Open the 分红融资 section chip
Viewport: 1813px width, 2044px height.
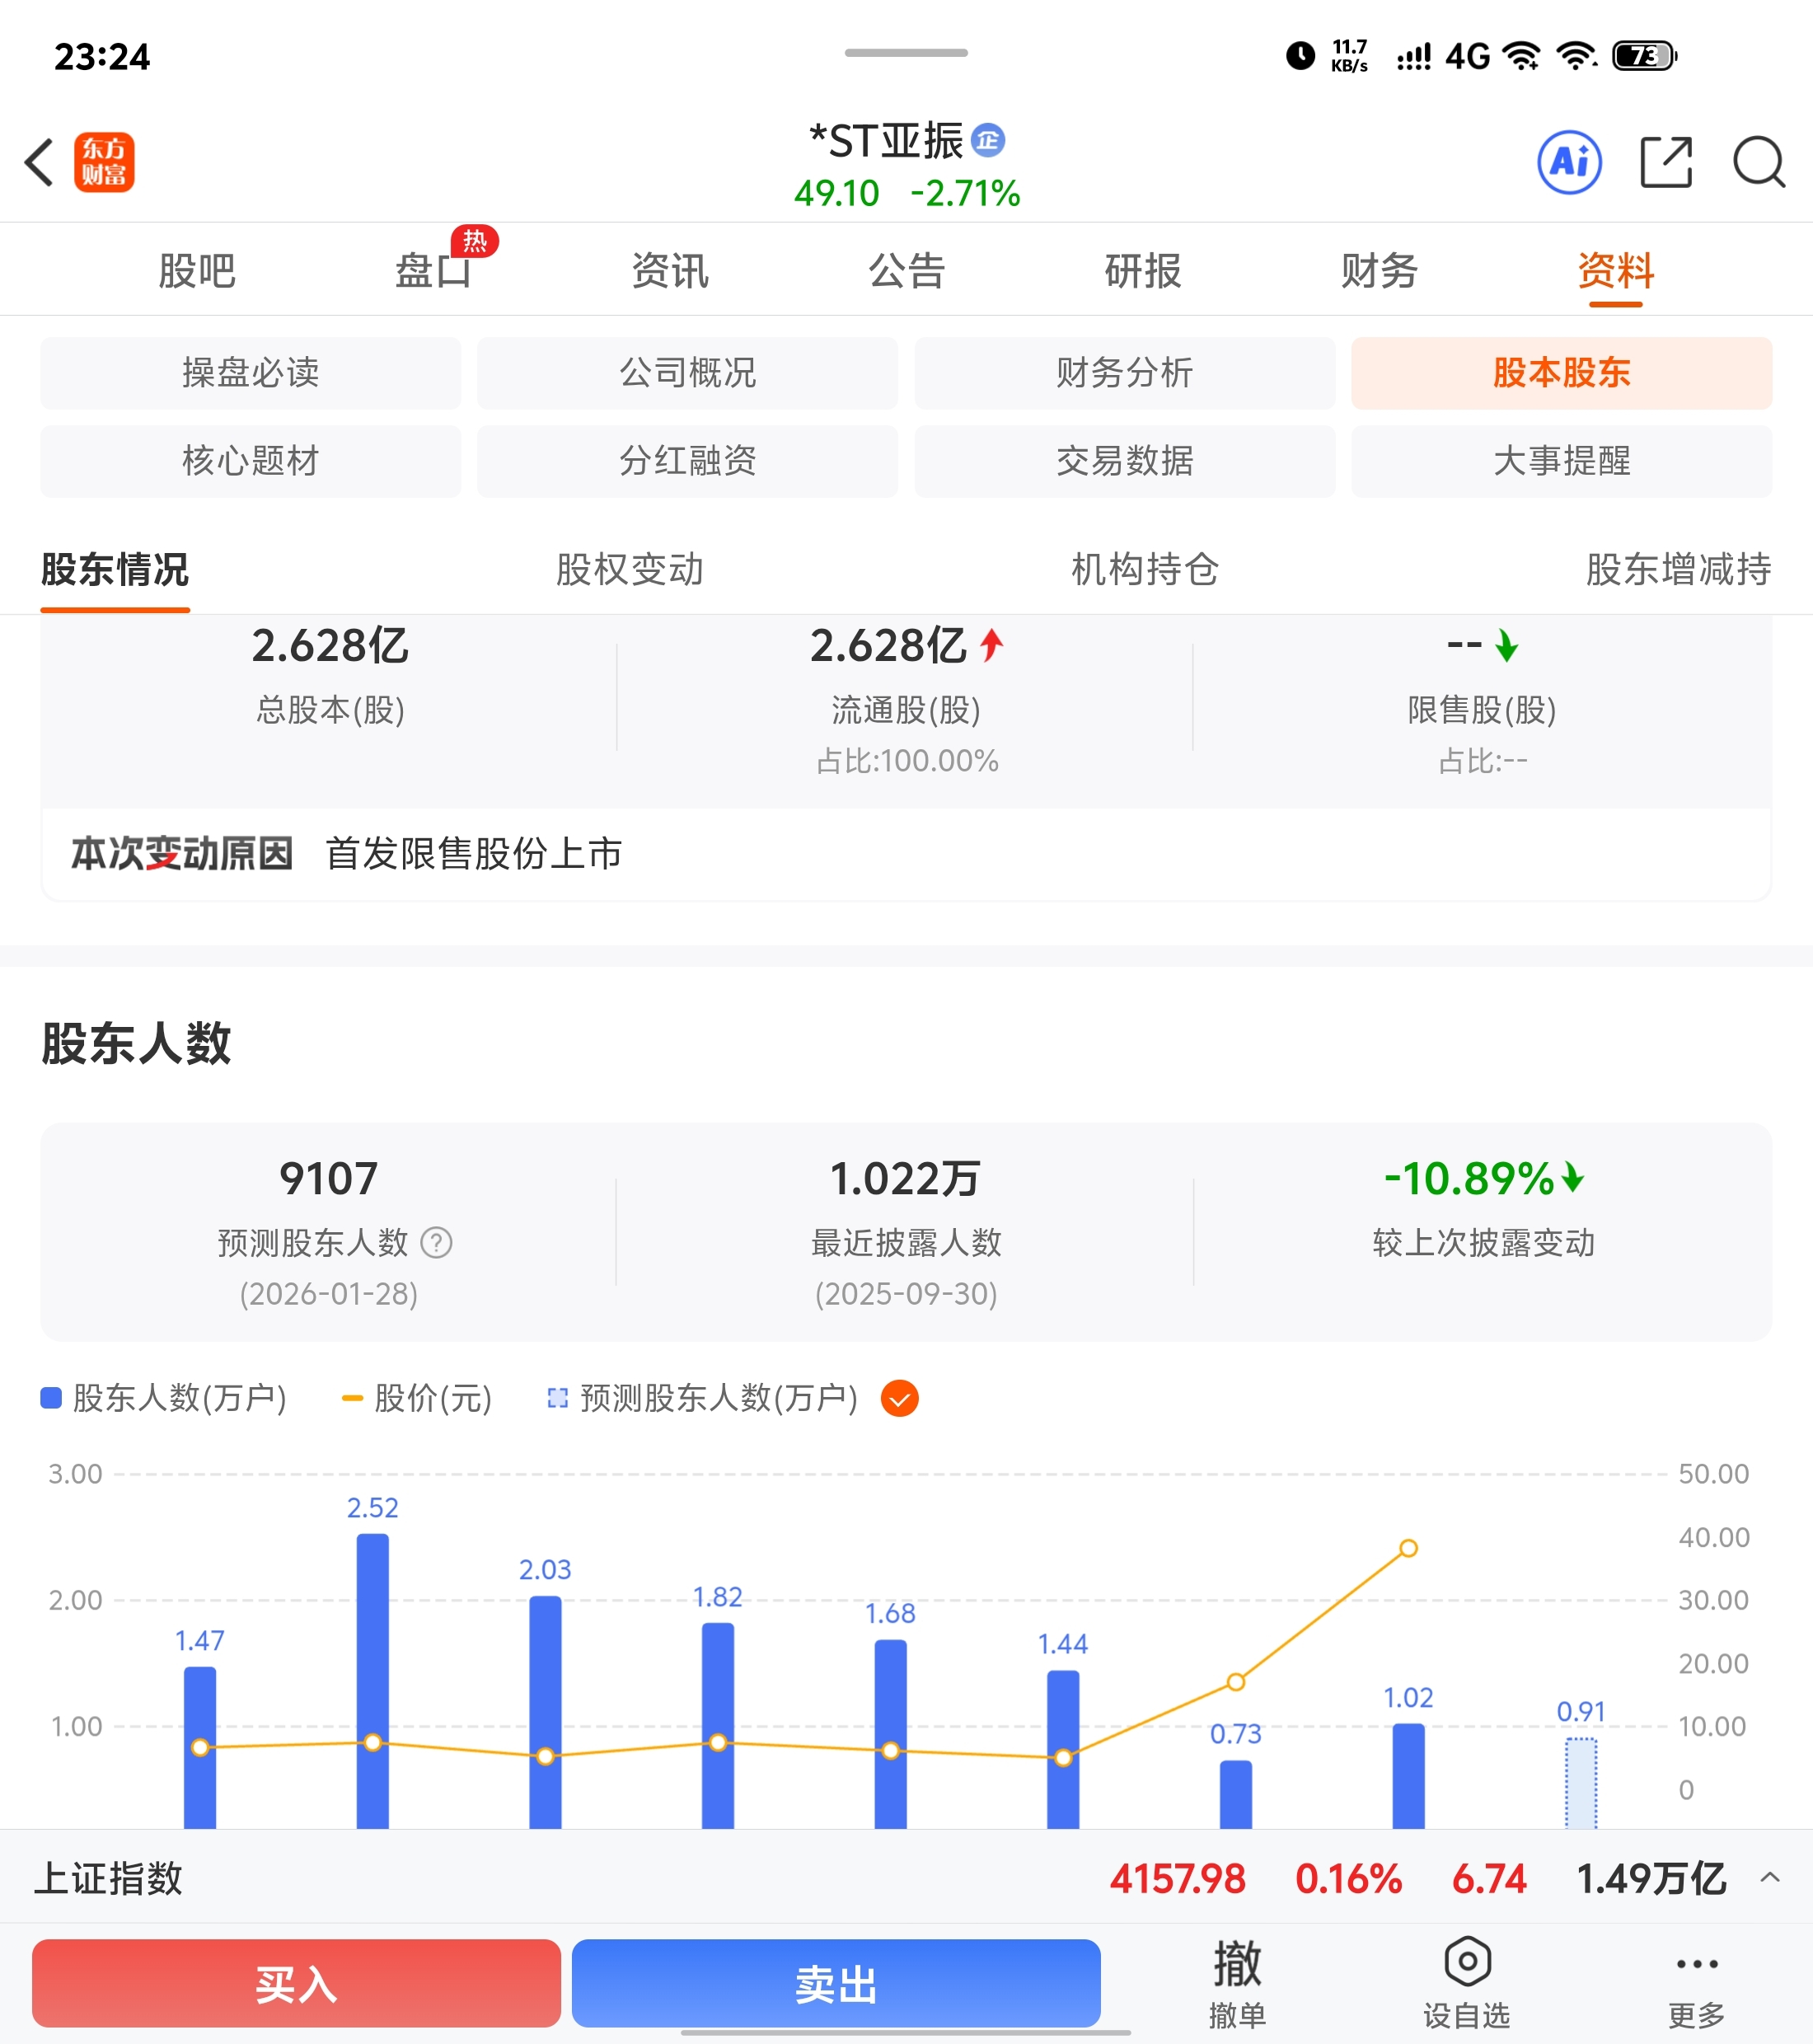pos(687,461)
